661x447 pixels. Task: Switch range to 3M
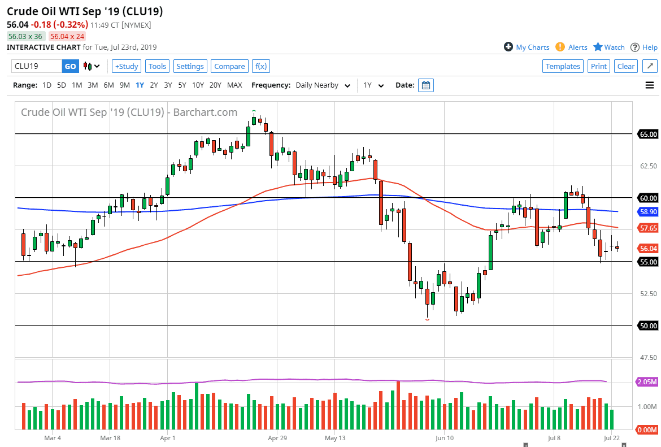[93, 85]
